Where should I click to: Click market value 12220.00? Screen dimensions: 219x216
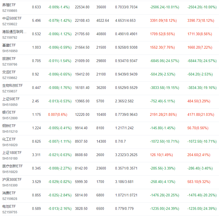tap(82, 114)
